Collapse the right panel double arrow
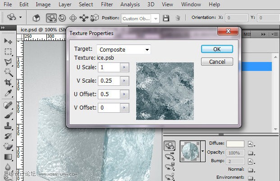This screenshot has width=280, height=181. coord(263,34)
